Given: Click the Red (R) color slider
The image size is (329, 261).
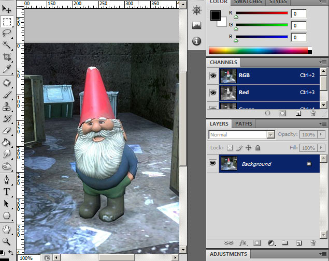Looking at the screenshot, I should tap(262, 13).
